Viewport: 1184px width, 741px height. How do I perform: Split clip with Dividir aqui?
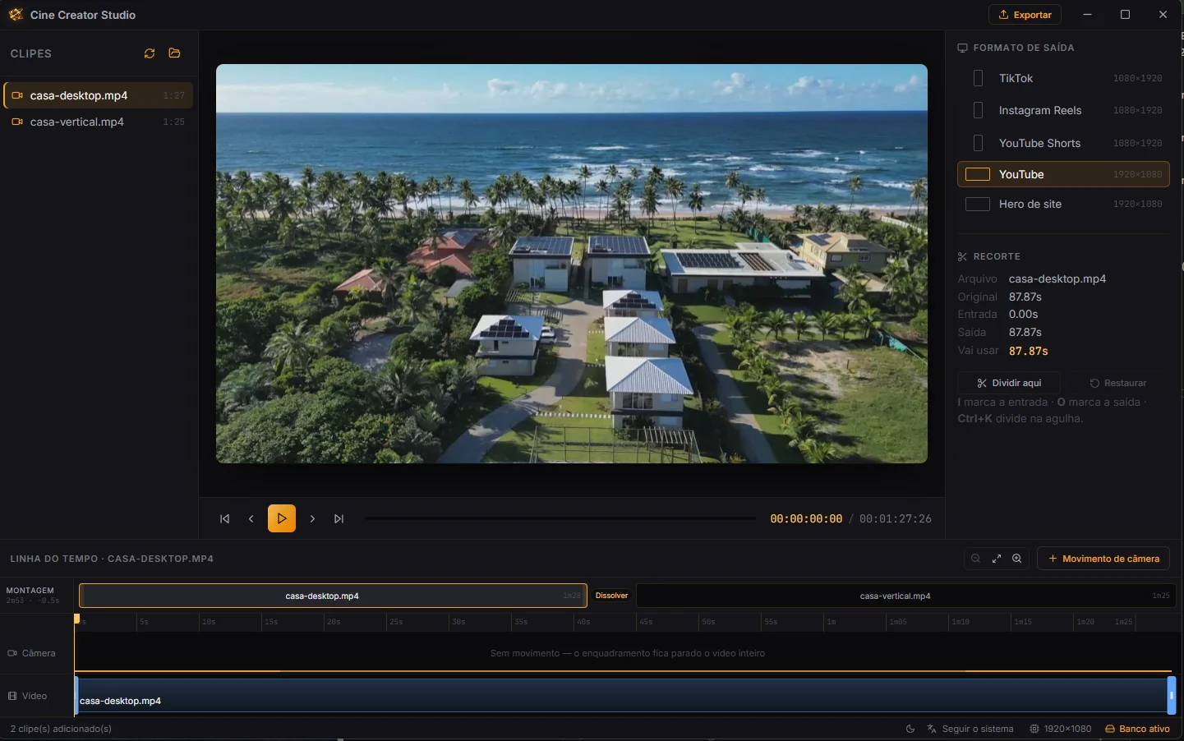(1009, 383)
